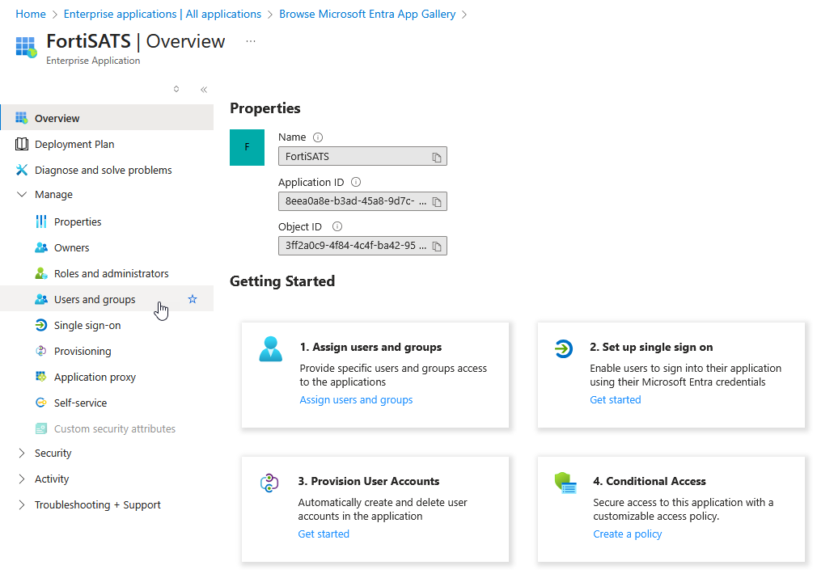Copy the Object ID to clipboard
Screen dimensions: 817x578
[x=437, y=247]
